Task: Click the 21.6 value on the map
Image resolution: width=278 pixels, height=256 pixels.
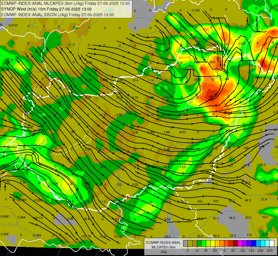Action: click(264, 199)
